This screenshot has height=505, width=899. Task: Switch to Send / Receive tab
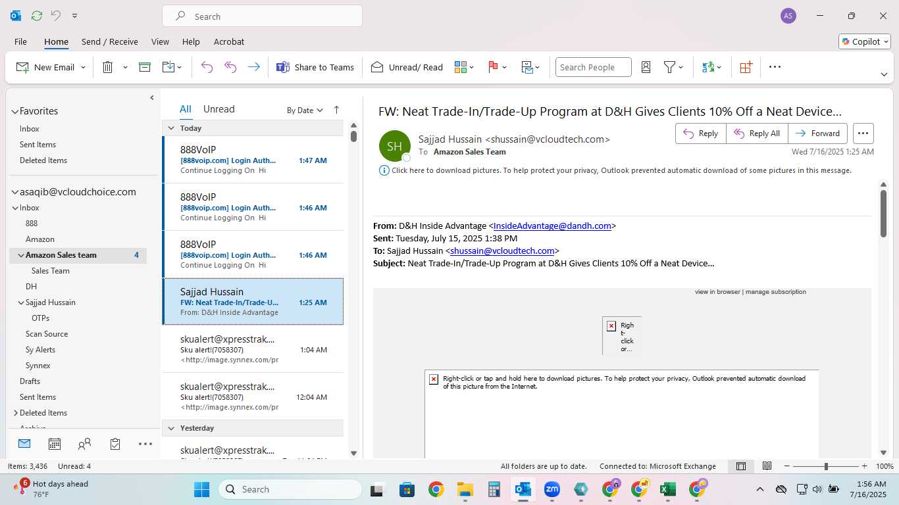(x=110, y=41)
